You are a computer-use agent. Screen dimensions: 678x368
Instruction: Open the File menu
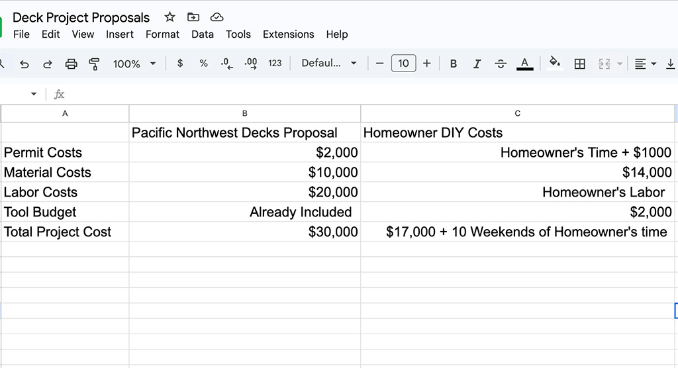pos(21,34)
